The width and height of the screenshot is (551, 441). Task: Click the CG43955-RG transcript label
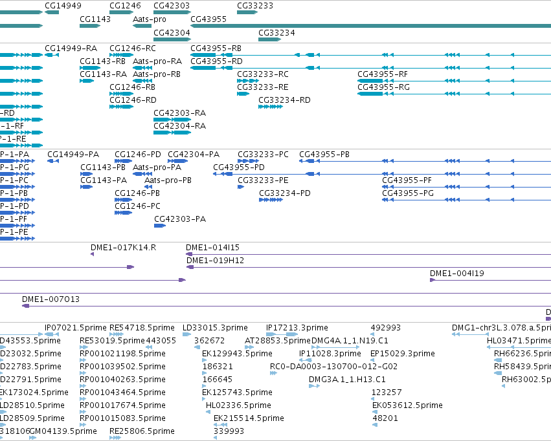tap(384, 87)
